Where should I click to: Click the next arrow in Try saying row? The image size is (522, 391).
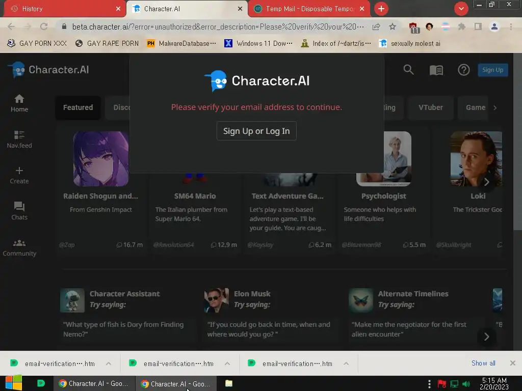coord(486,337)
